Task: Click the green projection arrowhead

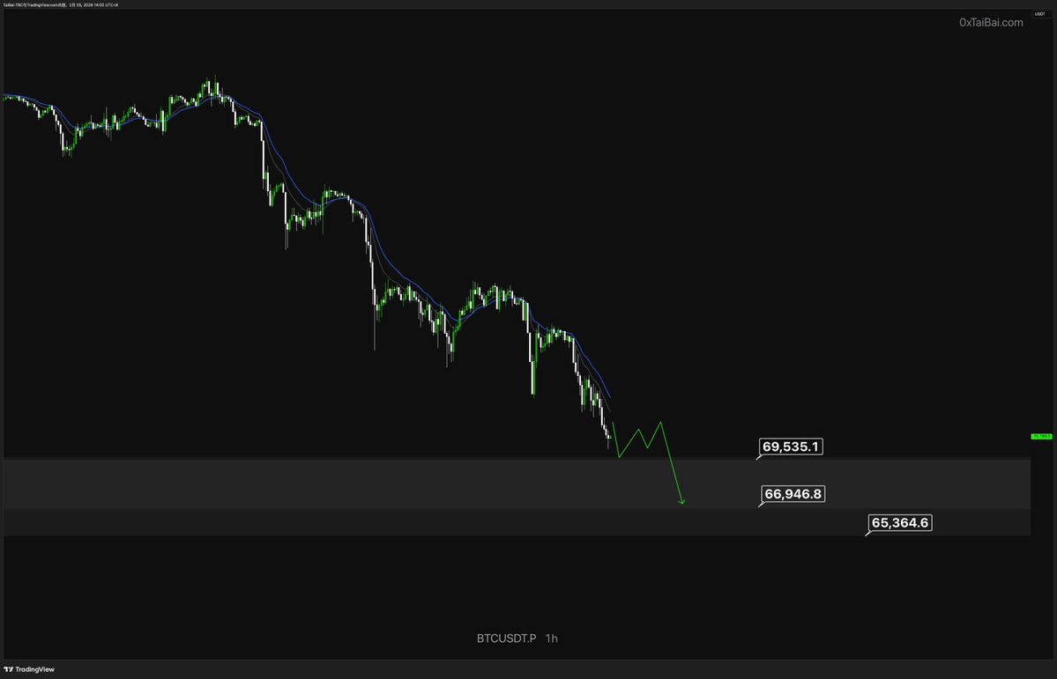Action: [681, 502]
